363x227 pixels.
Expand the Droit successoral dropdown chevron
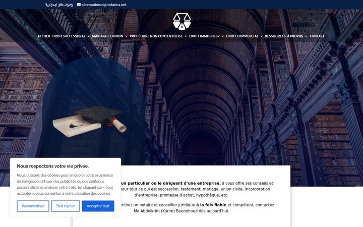(x=88, y=36)
